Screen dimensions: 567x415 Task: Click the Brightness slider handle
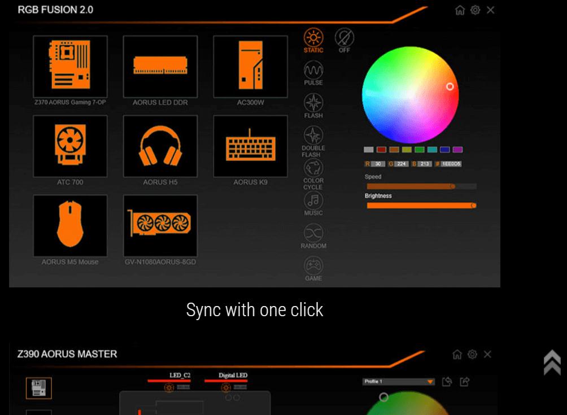[x=474, y=206]
